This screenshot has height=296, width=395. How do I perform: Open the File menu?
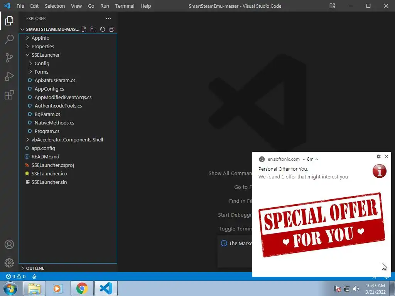20,6
